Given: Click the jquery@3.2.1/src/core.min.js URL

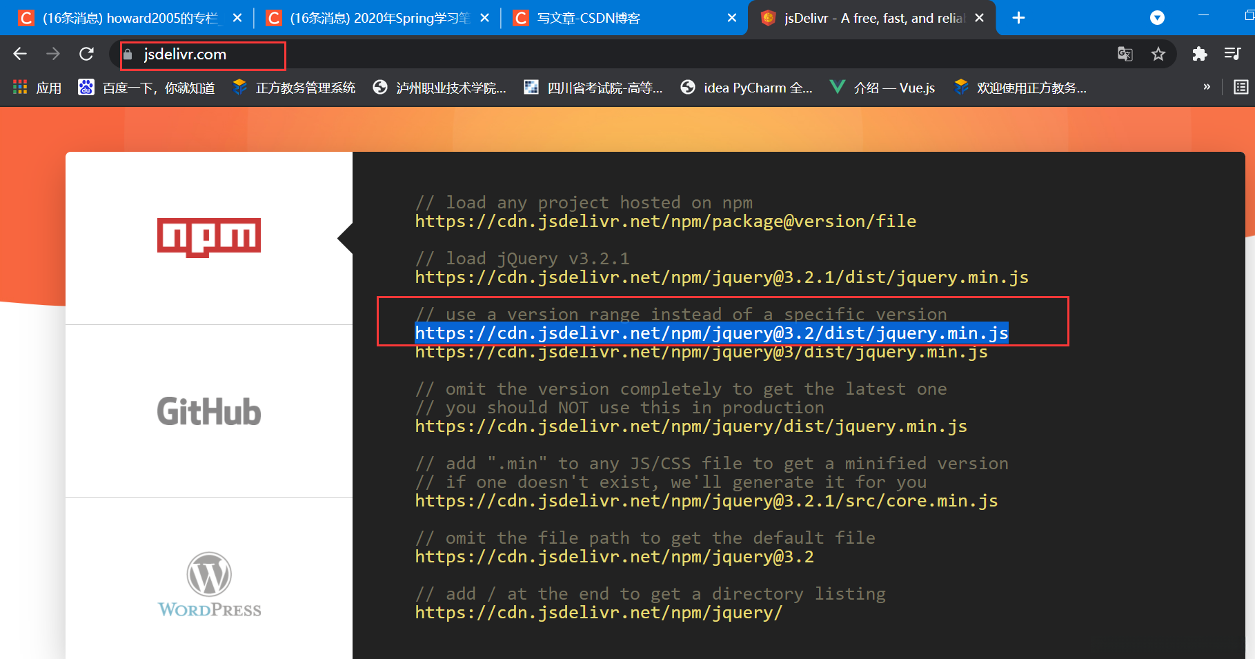Looking at the screenshot, I should (x=706, y=501).
